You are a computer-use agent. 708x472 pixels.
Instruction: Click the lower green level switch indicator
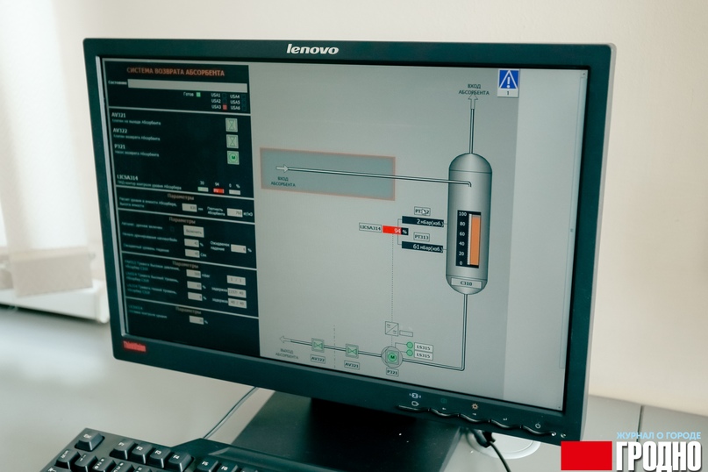tap(410, 354)
